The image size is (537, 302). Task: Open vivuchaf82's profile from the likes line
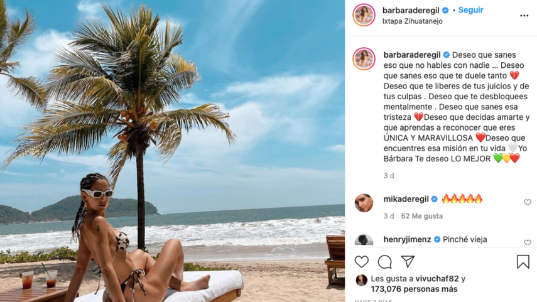pos(435,279)
